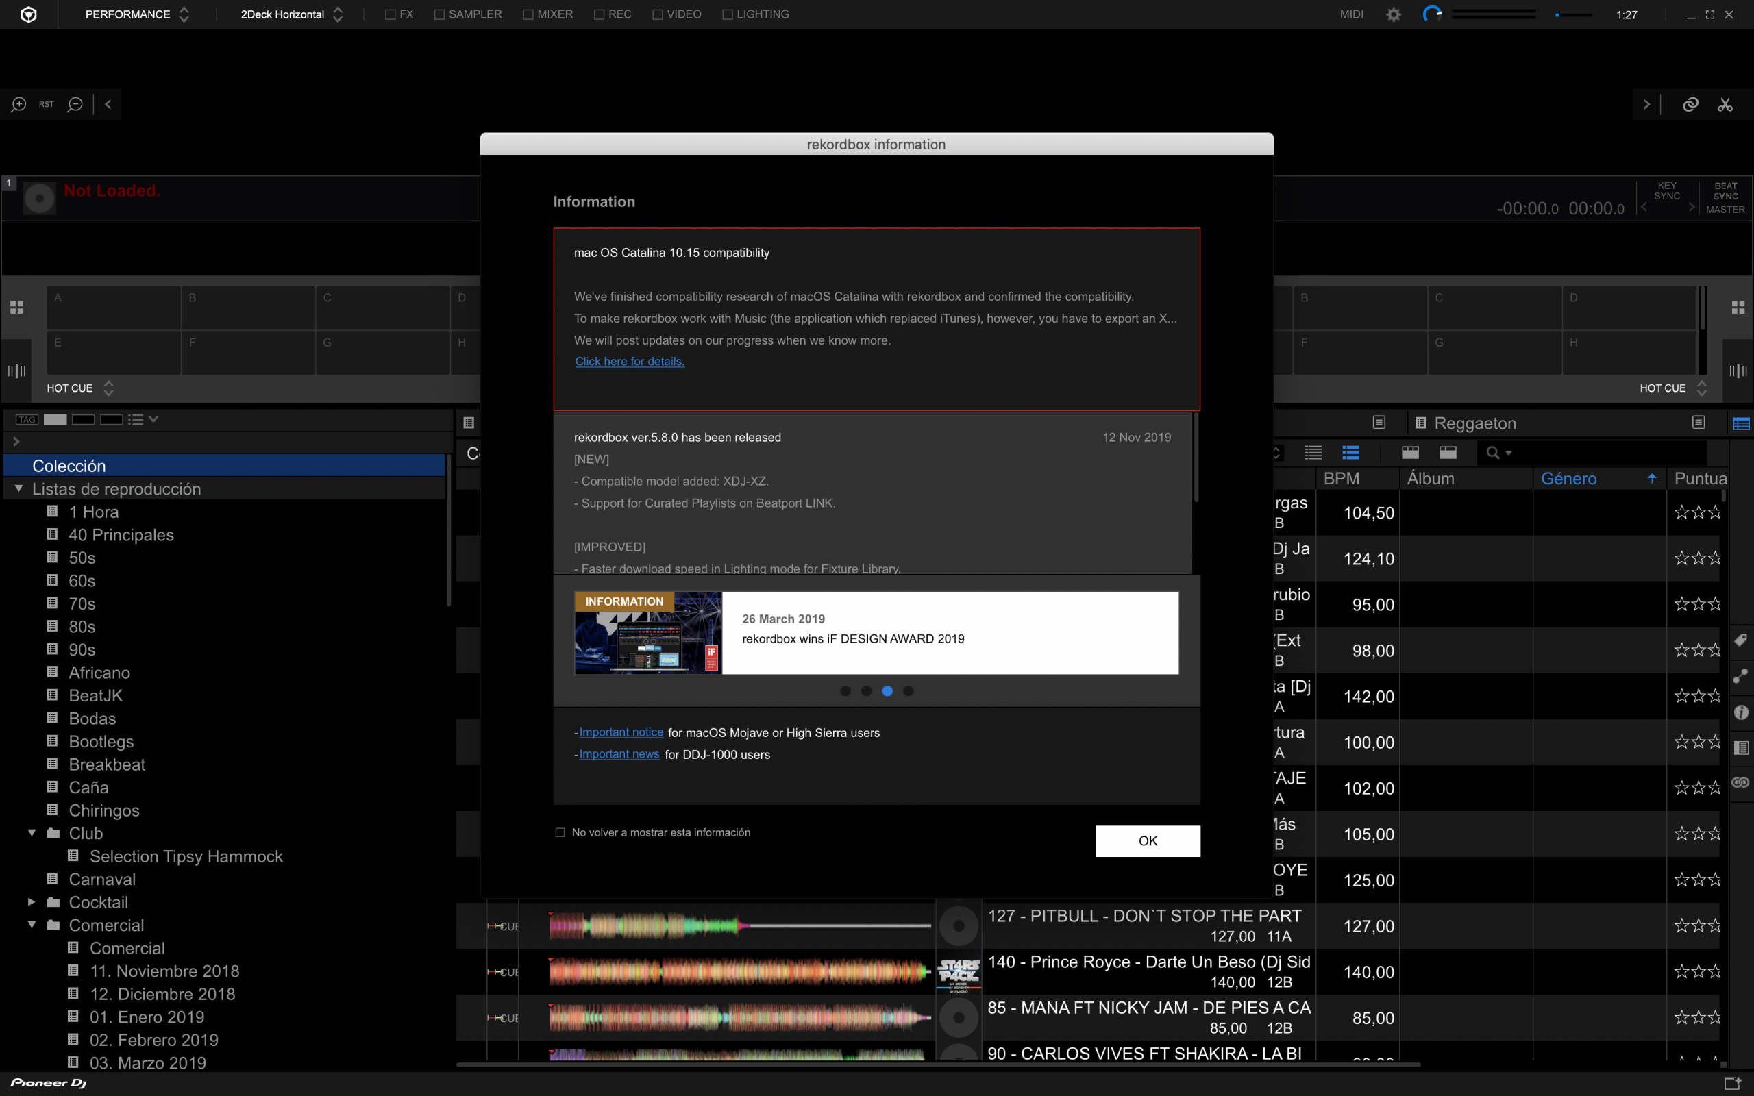Click the waveform zoom in magnifier
The width and height of the screenshot is (1754, 1096).
point(19,104)
